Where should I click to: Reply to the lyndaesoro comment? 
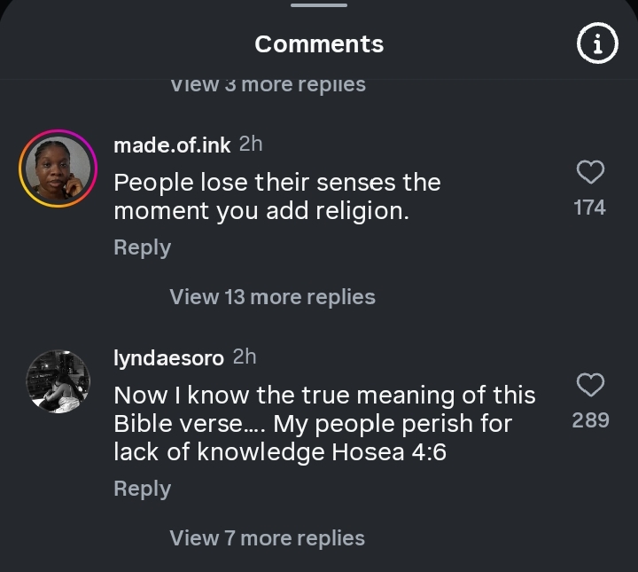pos(142,489)
